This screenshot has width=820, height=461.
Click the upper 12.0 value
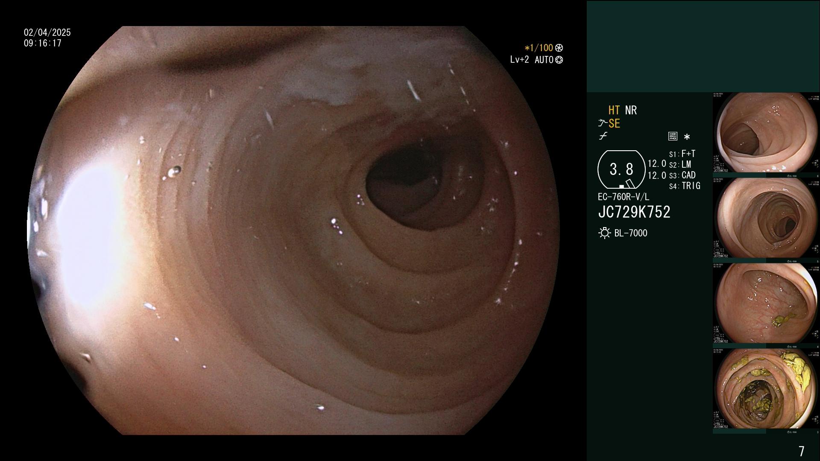(x=657, y=164)
